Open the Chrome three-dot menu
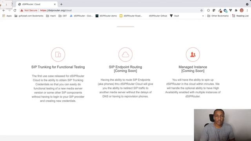This screenshot has height=141, width=251. coord(247,11)
